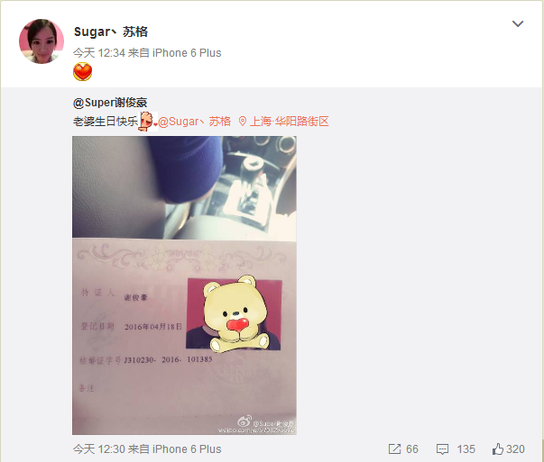This screenshot has width=544, height=462.
Task: View the 135 comments
Action: pyautogui.click(x=466, y=449)
